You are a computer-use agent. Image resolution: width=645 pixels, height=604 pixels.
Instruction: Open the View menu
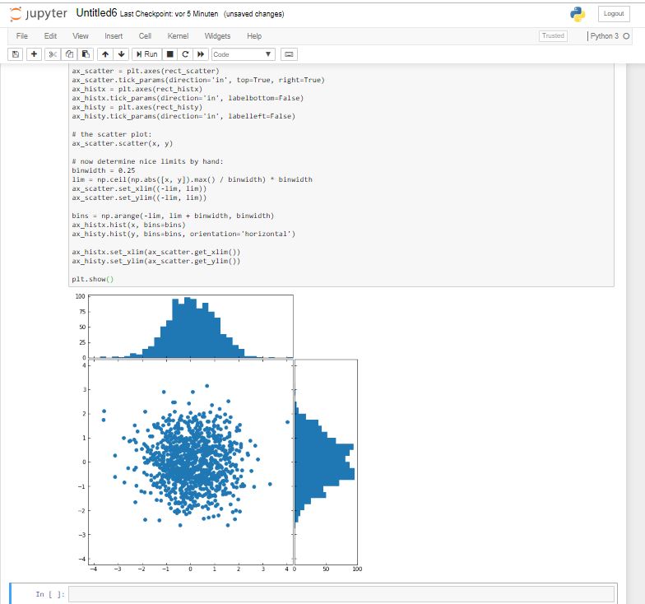(x=81, y=36)
